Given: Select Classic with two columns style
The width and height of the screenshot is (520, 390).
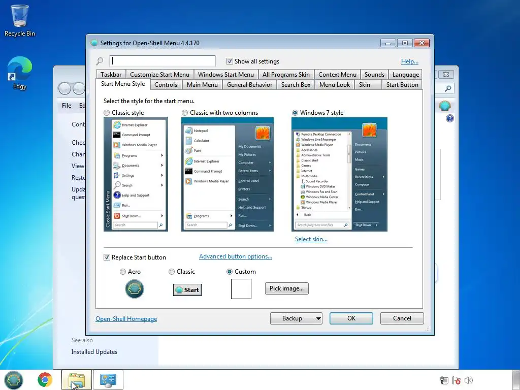Looking at the screenshot, I should pyautogui.click(x=185, y=113).
